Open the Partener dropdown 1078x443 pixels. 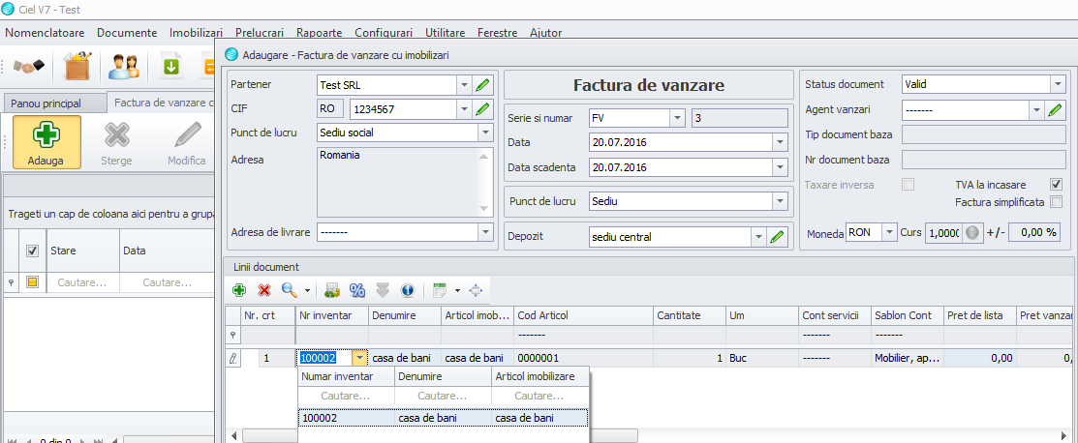(464, 85)
